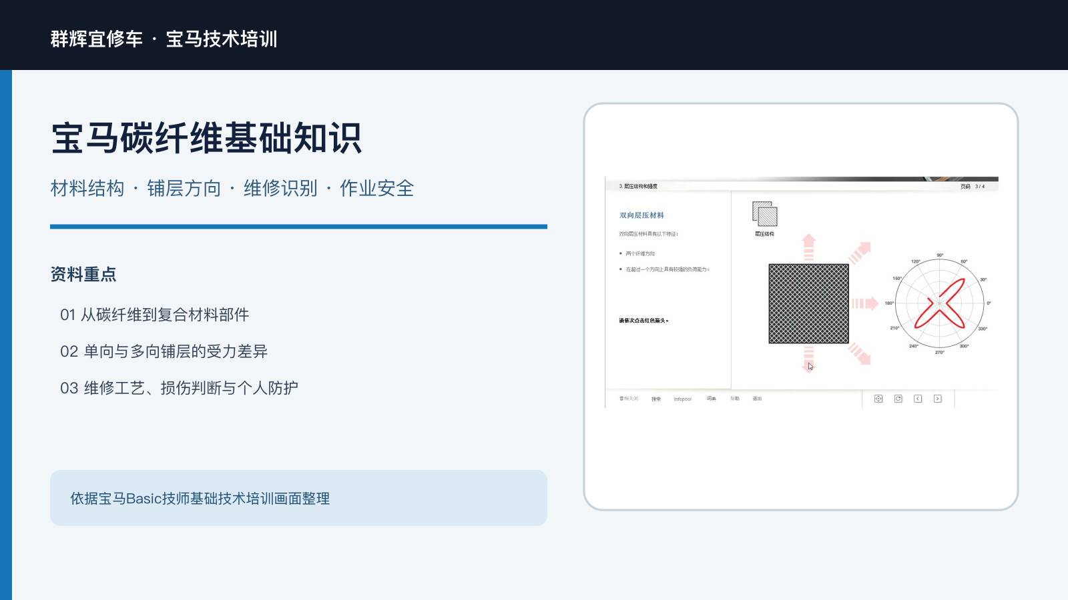Viewport: 1068px width, 600px height.
Task: Click the blue 双向层压材料 heading
Action: point(641,215)
